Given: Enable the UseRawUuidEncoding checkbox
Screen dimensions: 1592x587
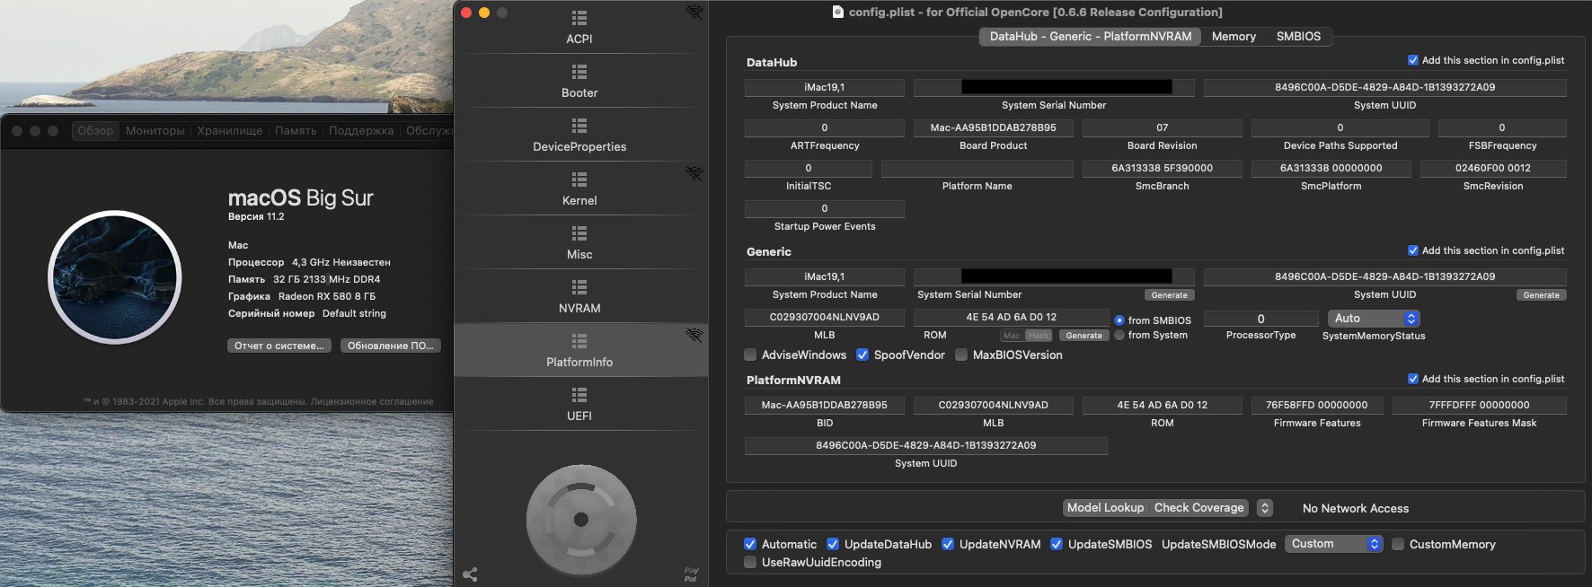Looking at the screenshot, I should click(x=750, y=562).
